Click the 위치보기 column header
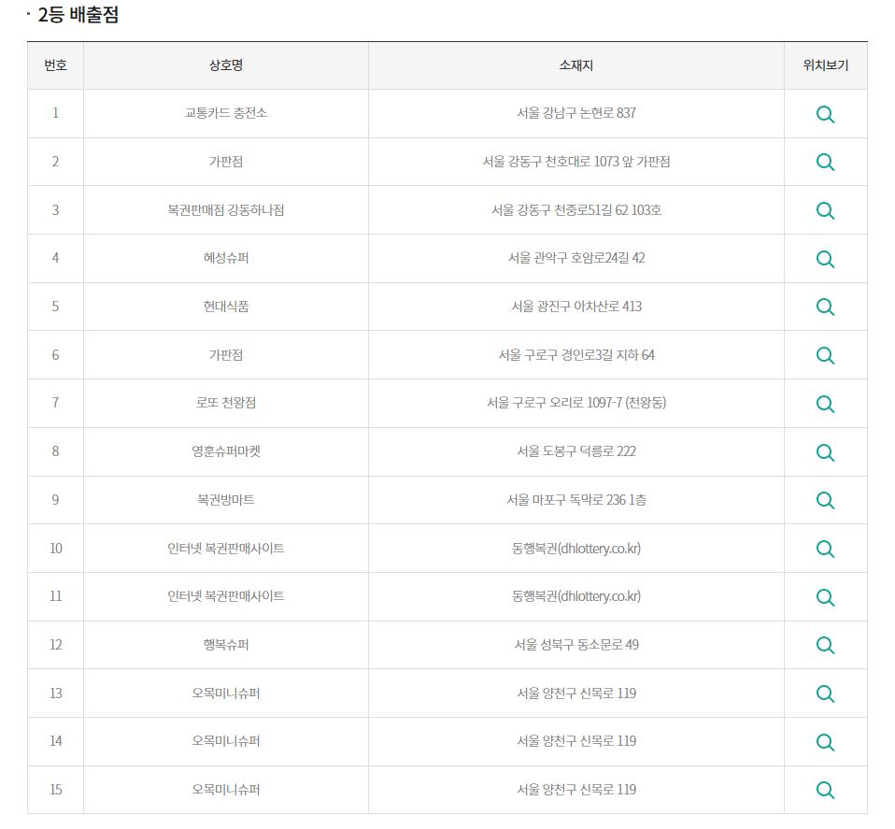Screen dimensions: 895x829 click(x=825, y=65)
